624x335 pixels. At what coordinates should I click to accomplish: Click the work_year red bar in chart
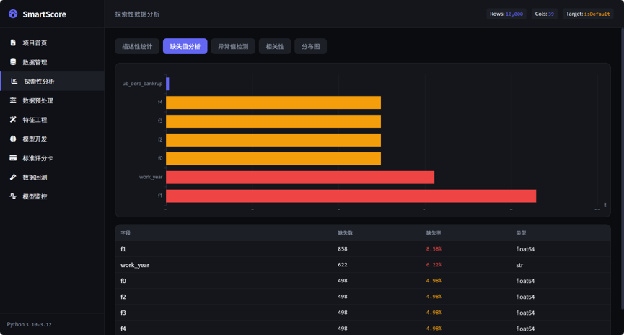click(300, 178)
